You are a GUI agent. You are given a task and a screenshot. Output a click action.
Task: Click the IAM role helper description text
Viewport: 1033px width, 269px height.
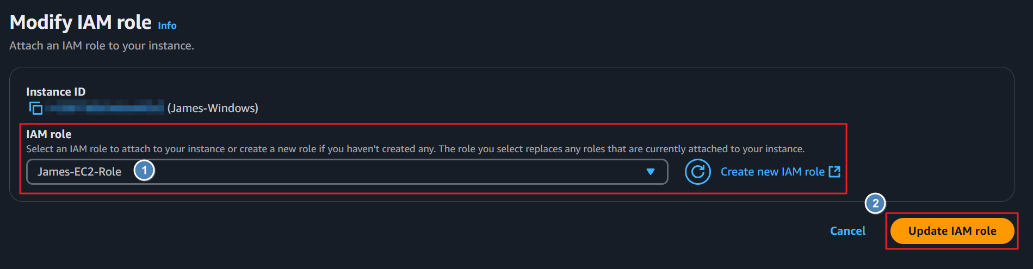point(416,149)
